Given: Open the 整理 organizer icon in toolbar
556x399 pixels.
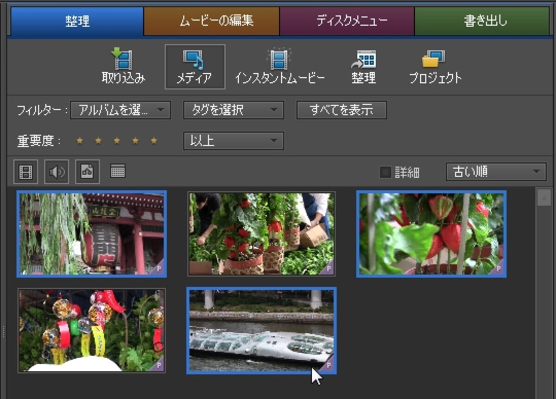Looking at the screenshot, I should pyautogui.click(x=363, y=67).
